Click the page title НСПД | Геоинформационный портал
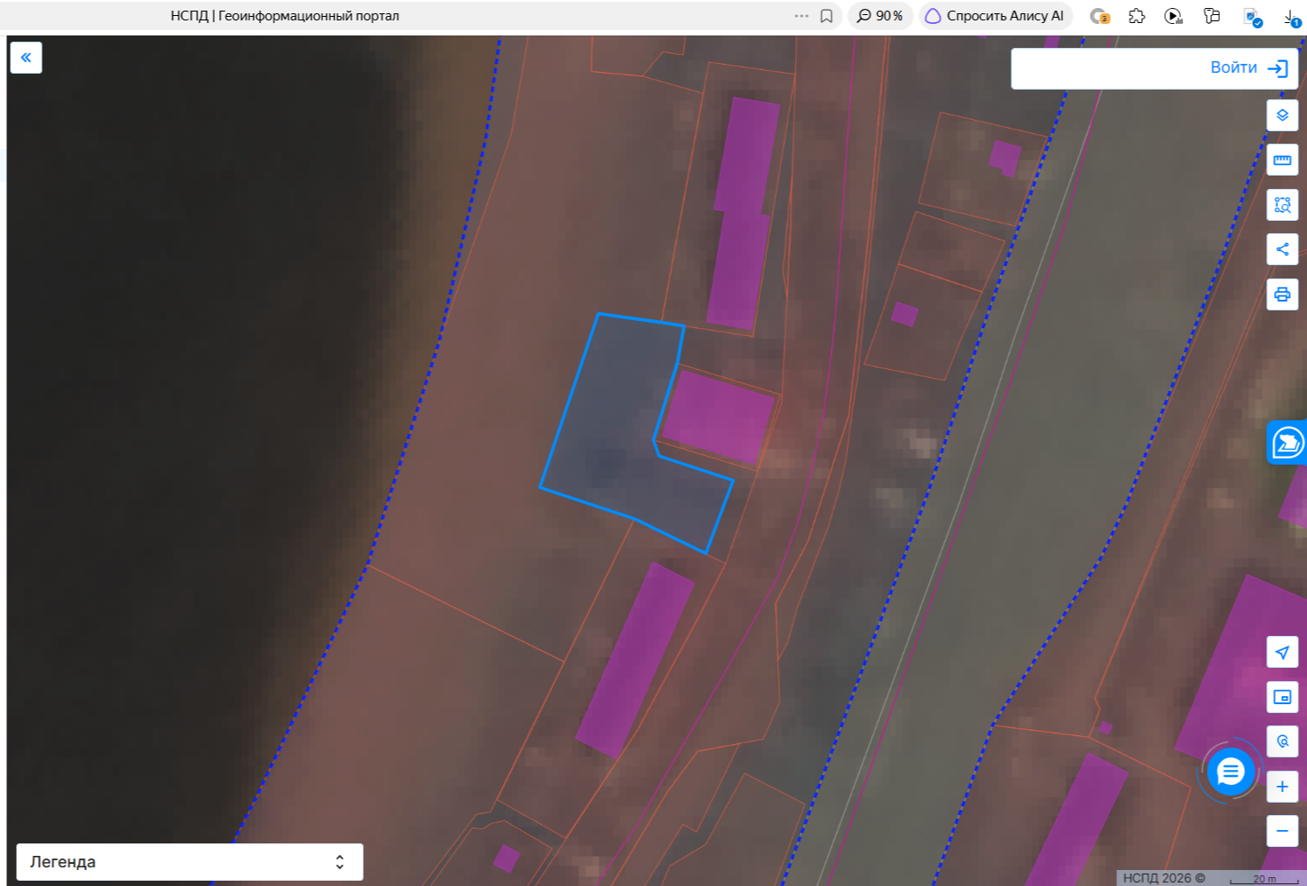The height and width of the screenshot is (886, 1307). click(x=285, y=16)
